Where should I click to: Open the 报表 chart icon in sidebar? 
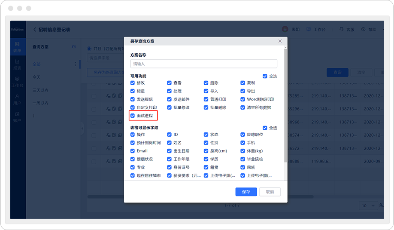pyautogui.click(x=17, y=62)
